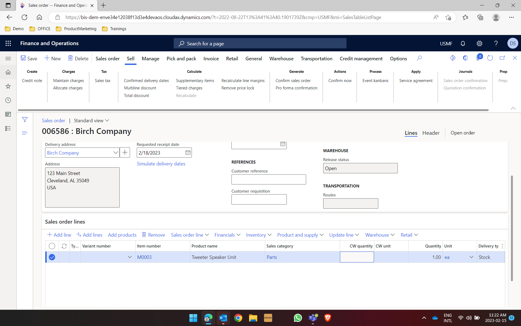
Task: Open attachments icon with badge zero
Action: point(479,57)
